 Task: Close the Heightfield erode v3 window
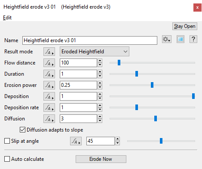pos(197,8)
